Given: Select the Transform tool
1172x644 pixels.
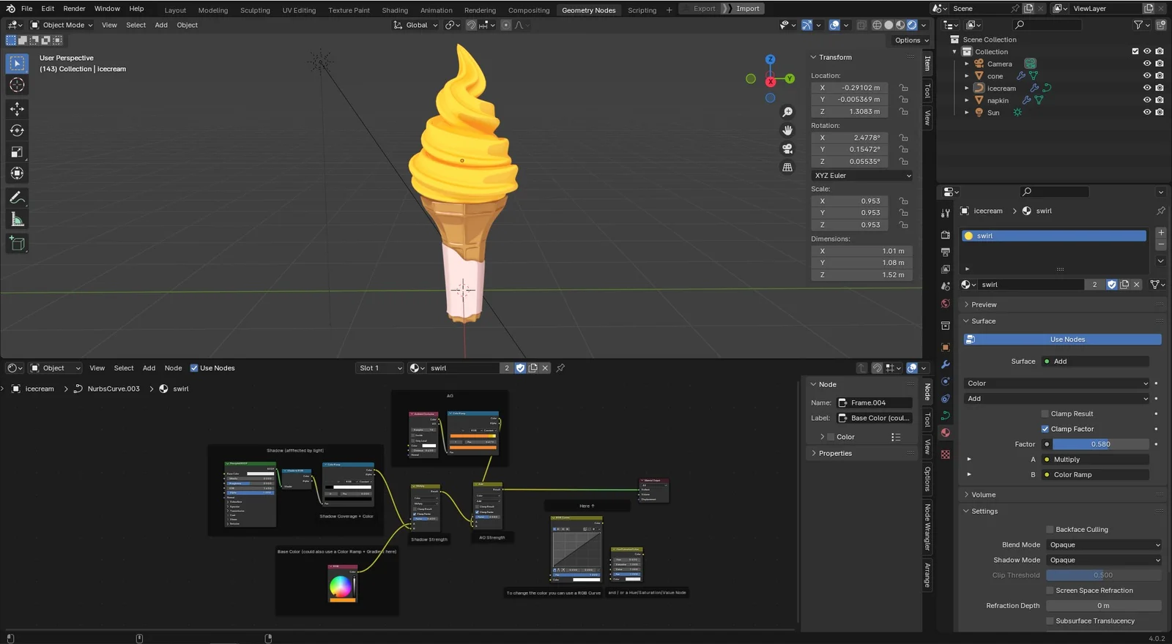Looking at the screenshot, I should point(17,173).
